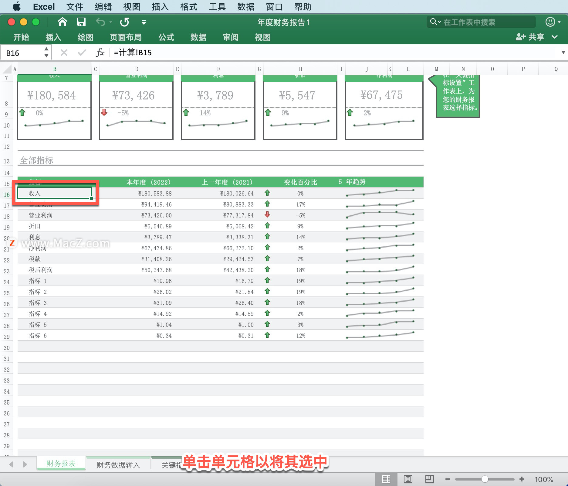This screenshot has width=568, height=486.
Task: Click the confirm checkmark formula icon
Action: (82, 53)
